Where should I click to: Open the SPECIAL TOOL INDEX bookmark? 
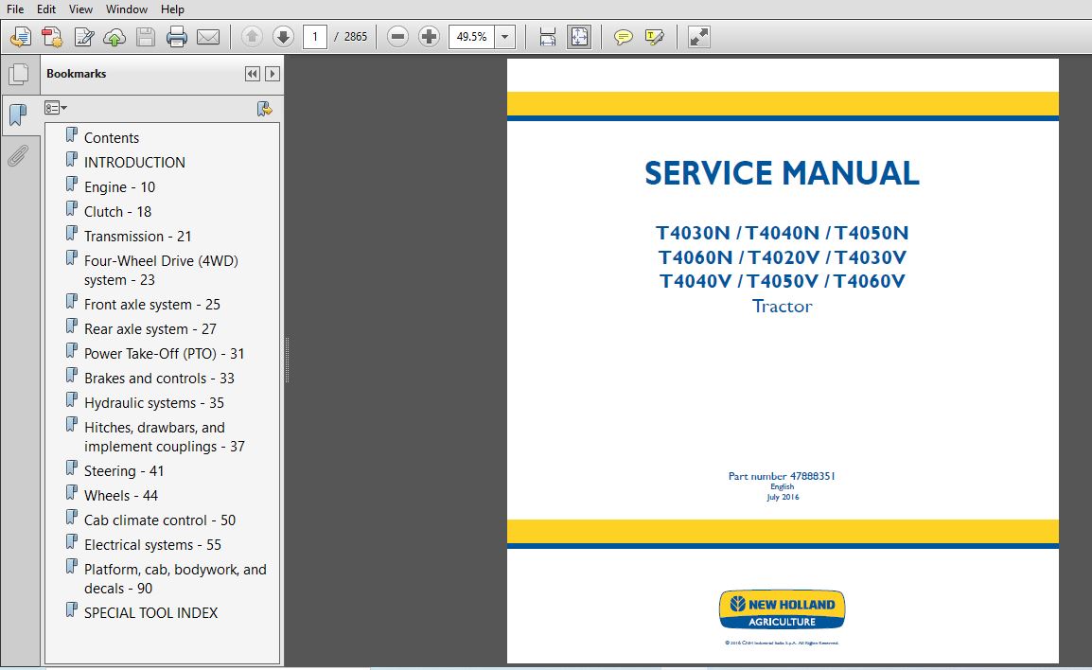tap(151, 613)
